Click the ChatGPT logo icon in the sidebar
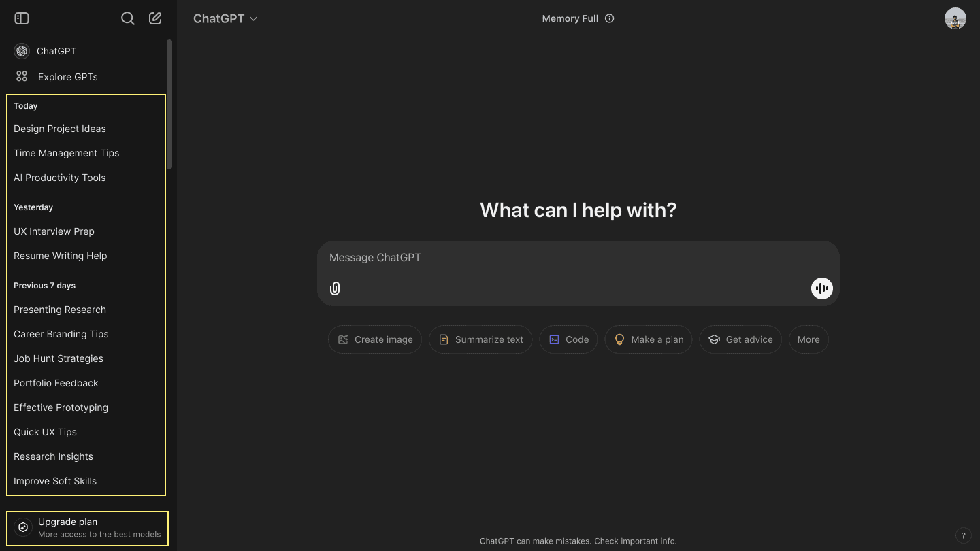The width and height of the screenshot is (980, 551). tap(22, 51)
